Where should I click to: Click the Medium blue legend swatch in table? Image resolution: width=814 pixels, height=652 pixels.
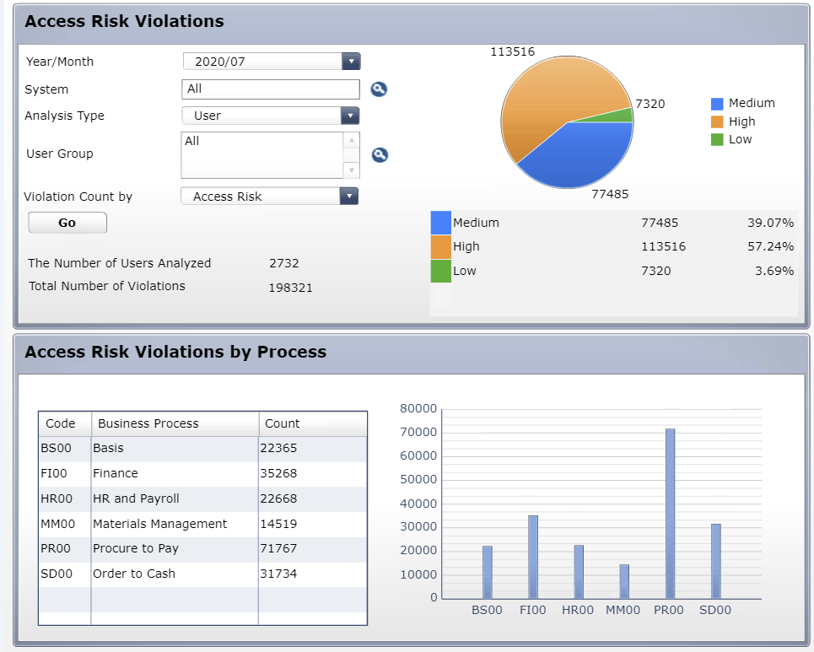click(x=441, y=223)
